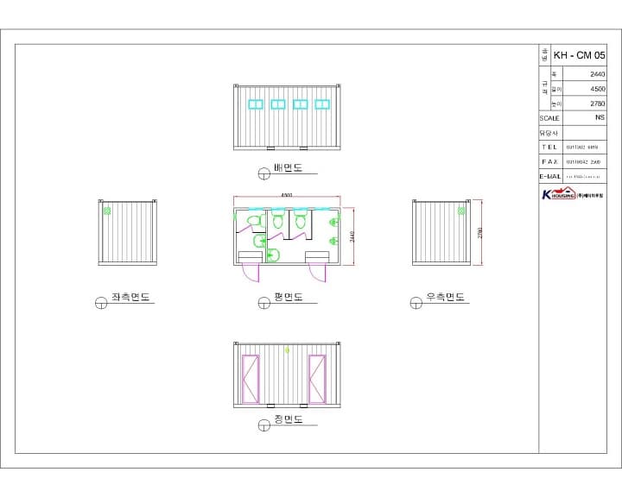Viewport: 622px width, 497px height.
Task: Click the green vent on right side elevation
Action: point(461,211)
